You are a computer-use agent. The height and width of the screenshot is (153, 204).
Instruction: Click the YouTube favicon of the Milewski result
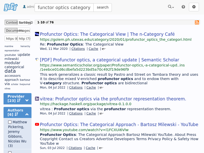[37, 124]
